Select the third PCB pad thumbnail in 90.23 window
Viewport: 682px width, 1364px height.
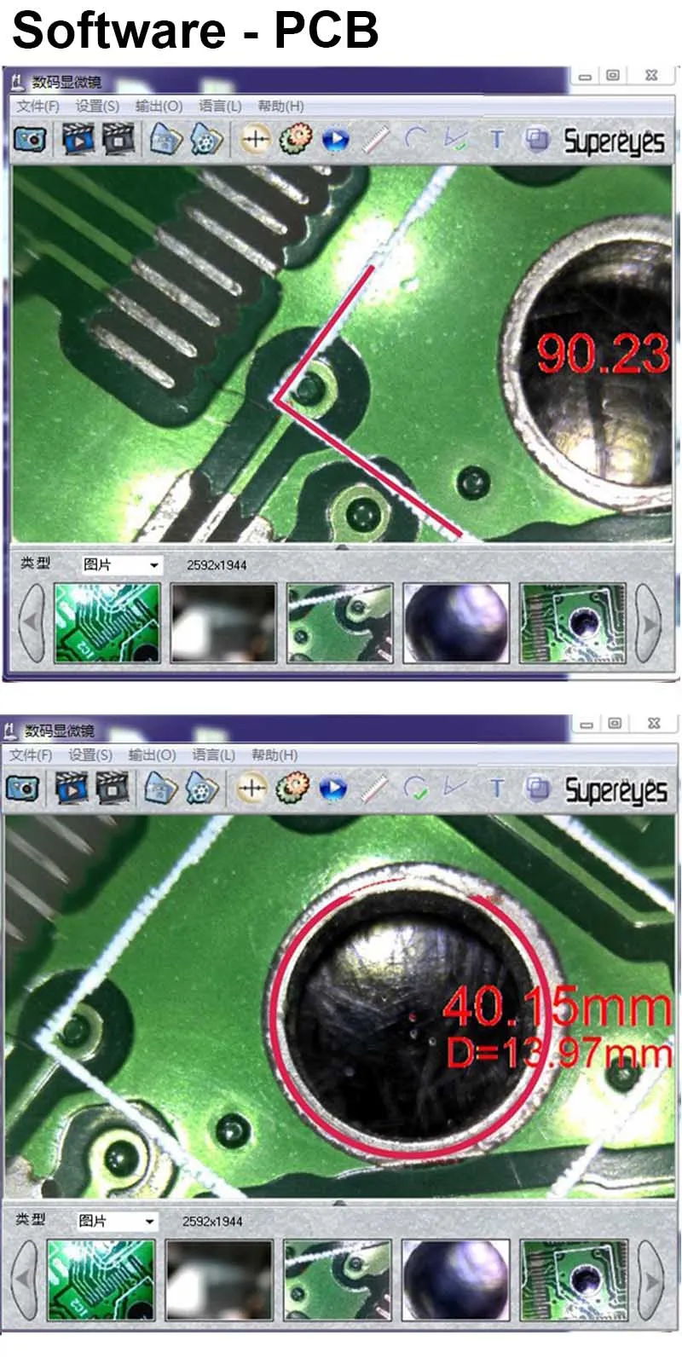coord(339,623)
